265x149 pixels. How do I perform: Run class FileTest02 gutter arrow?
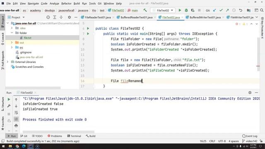click(88, 29)
